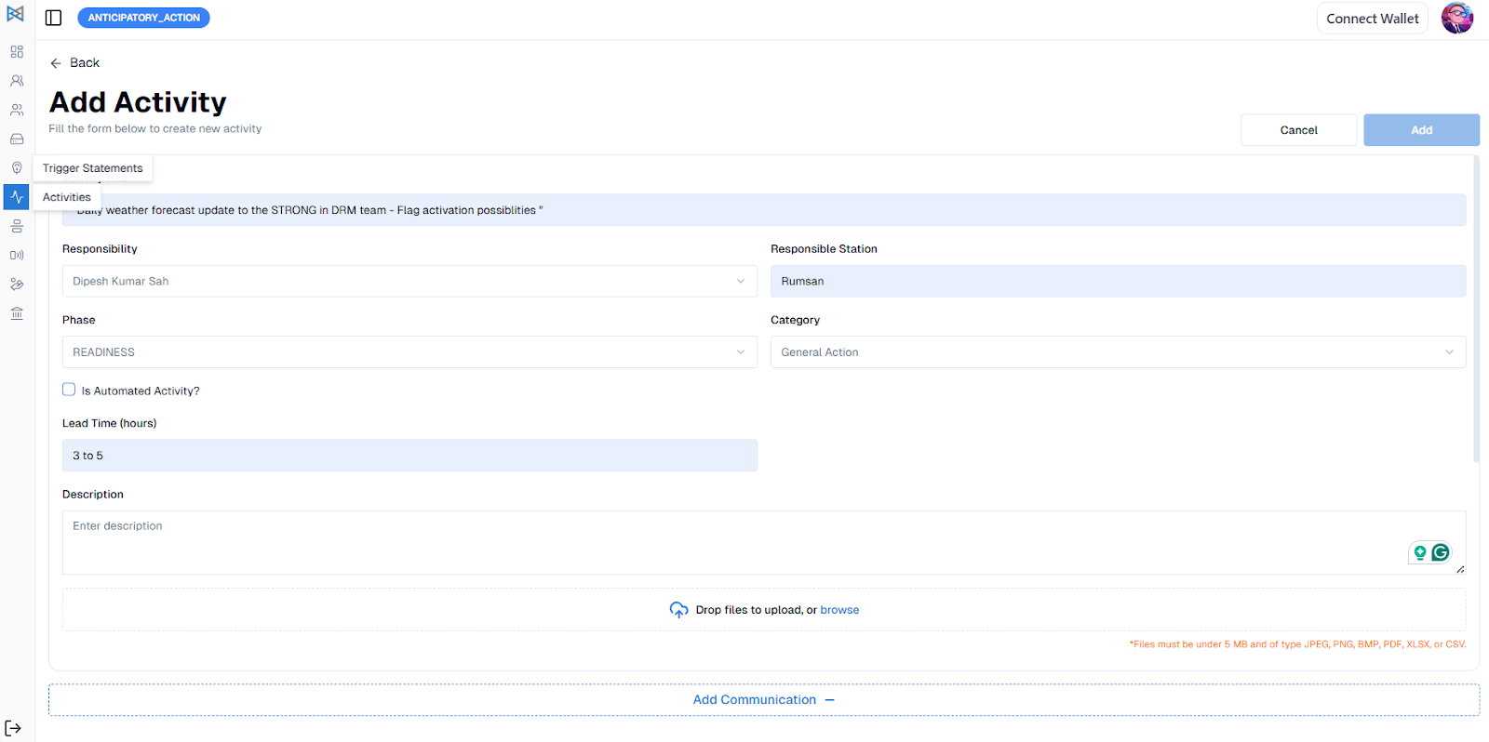1489x742 pixels.
Task: Toggle the sidebar panel icon
Action: 54,18
